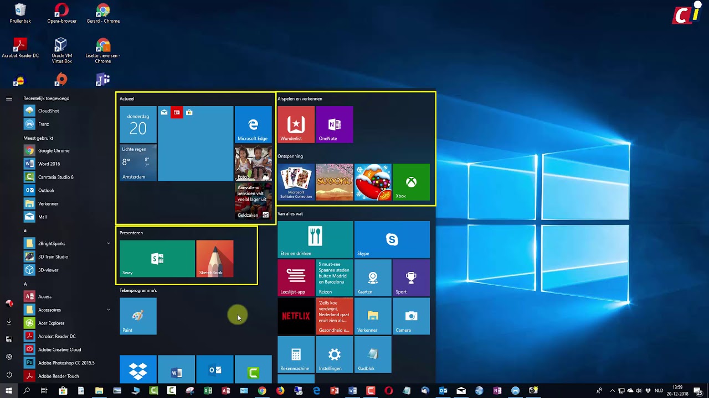Open Task View on the taskbar

[x=44, y=391]
